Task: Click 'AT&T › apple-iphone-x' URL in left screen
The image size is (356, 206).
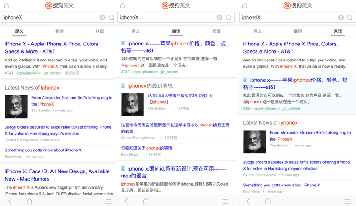Action: (33, 73)
